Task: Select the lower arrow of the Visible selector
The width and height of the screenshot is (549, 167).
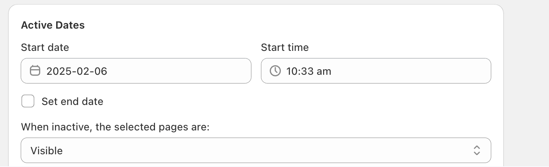Action: tap(477, 153)
